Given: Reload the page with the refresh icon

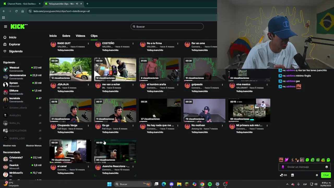Looking at the screenshot, I should pos(16,11).
